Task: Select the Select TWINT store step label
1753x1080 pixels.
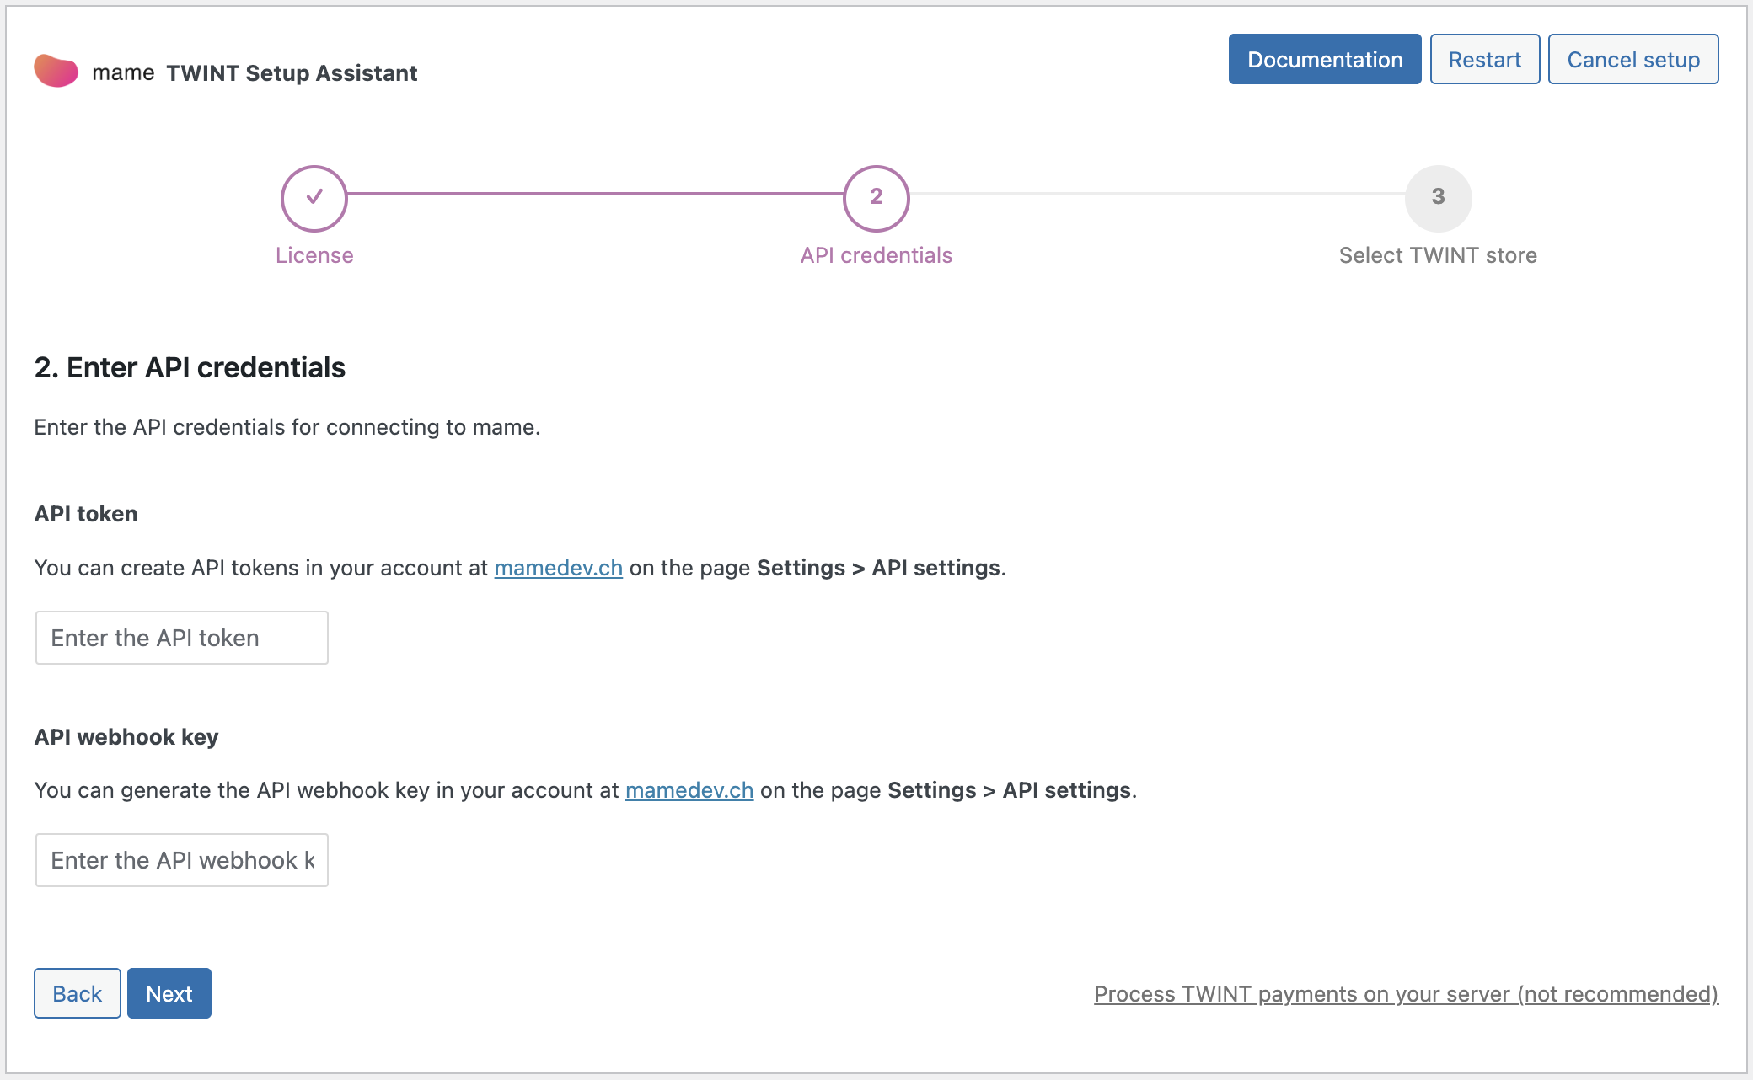Action: [1438, 255]
